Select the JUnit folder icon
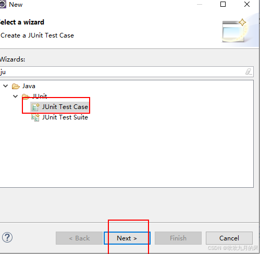Image resolution: width=260 pixels, height=254 pixels. point(26,96)
